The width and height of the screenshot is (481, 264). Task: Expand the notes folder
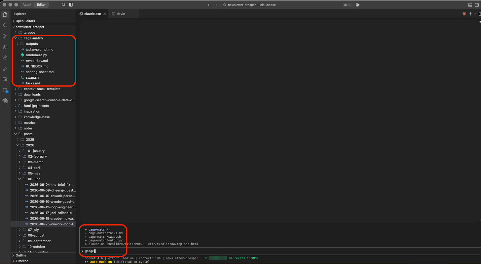click(x=43, y=128)
